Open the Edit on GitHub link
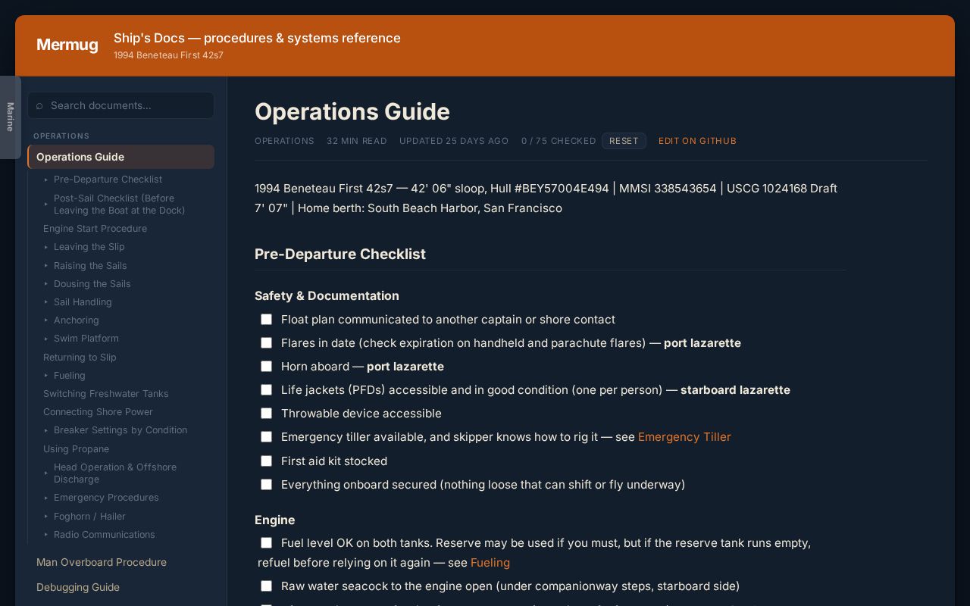The width and height of the screenshot is (970, 606). (697, 141)
